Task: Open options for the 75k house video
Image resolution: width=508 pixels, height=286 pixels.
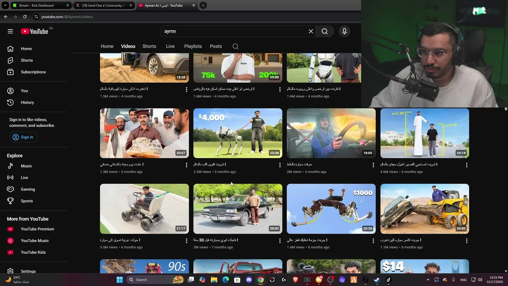Action: tap(280, 90)
